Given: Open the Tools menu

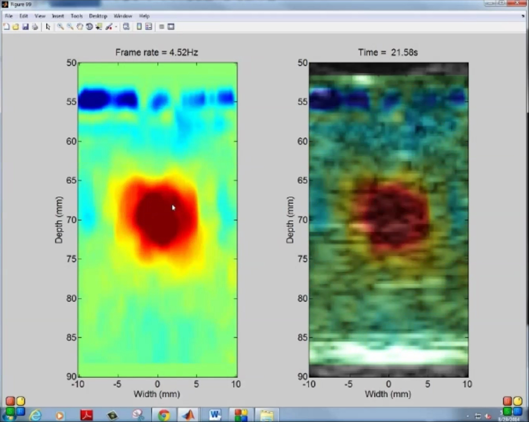Looking at the screenshot, I should coord(77,16).
